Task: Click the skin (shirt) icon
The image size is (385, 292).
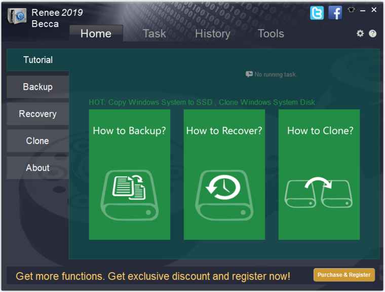Action: point(352,10)
